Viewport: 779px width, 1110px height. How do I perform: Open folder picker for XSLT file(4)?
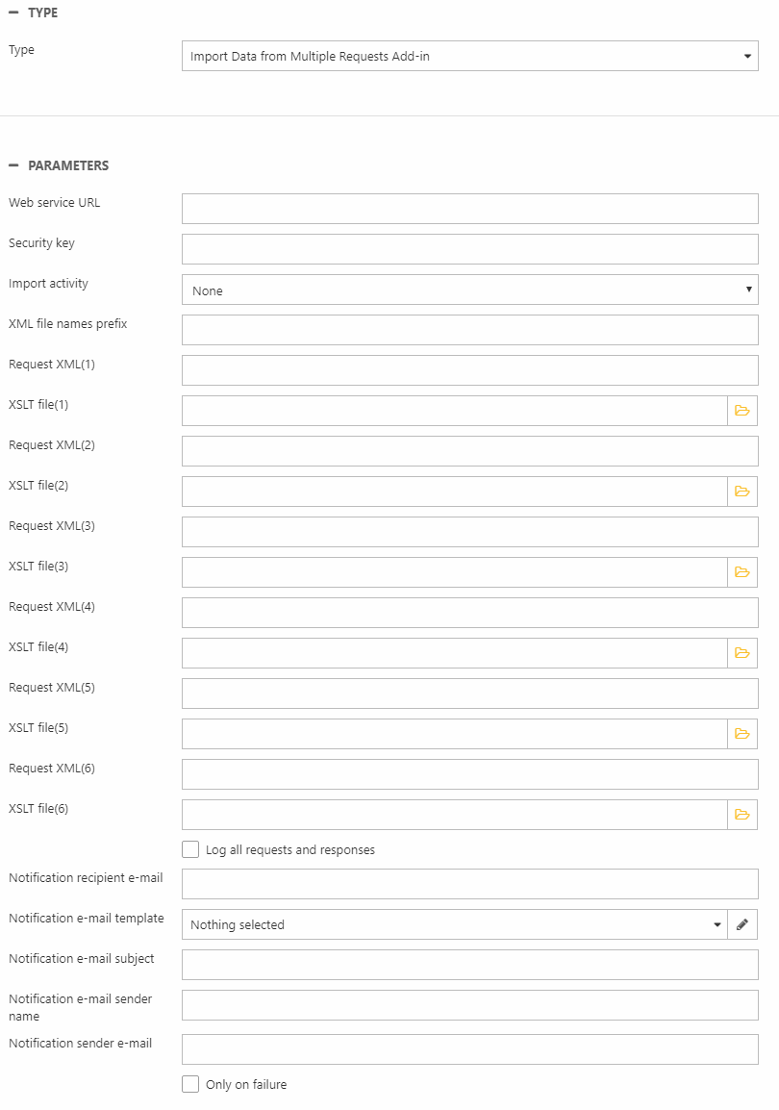tap(741, 653)
